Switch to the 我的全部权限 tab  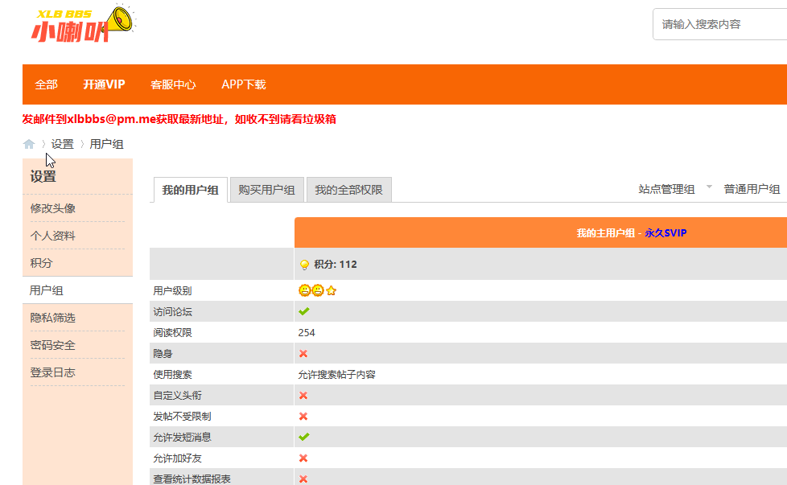pyautogui.click(x=348, y=190)
